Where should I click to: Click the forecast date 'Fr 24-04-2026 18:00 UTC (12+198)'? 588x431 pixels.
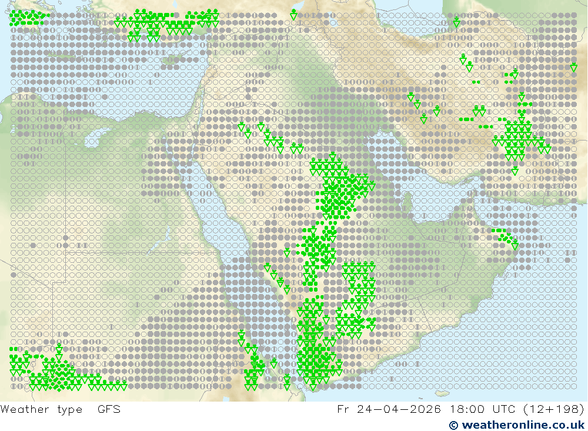click(460, 409)
